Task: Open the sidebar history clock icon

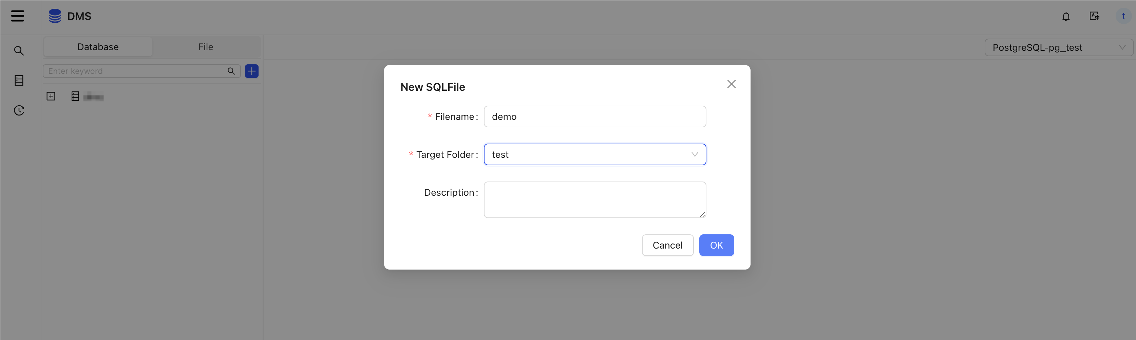Action: pos(19,110)
